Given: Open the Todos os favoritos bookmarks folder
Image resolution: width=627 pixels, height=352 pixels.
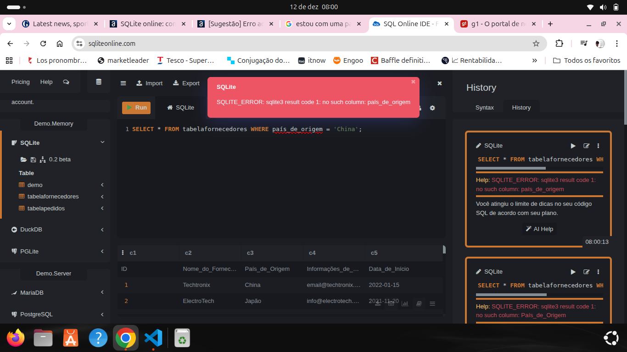Looking at the screenshot, I should [587, 60].
